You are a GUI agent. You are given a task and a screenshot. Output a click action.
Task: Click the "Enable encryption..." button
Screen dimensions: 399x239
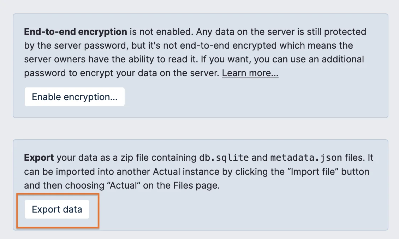[x=75, y=97]
